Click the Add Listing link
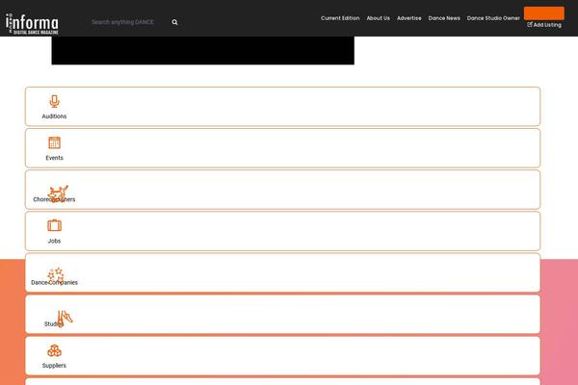This screenshot has height=385, width=578. (544, 25)
